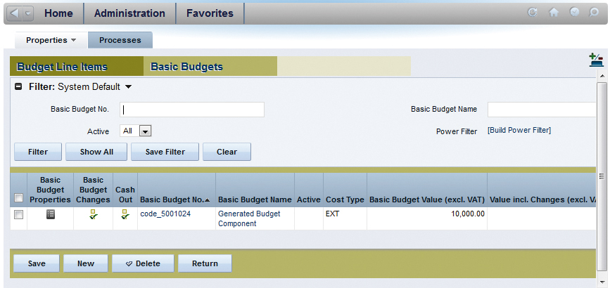Viewport: 610px width, 288px height.
Task: Open the System Default filter dropdown
Action: [128, 87]
